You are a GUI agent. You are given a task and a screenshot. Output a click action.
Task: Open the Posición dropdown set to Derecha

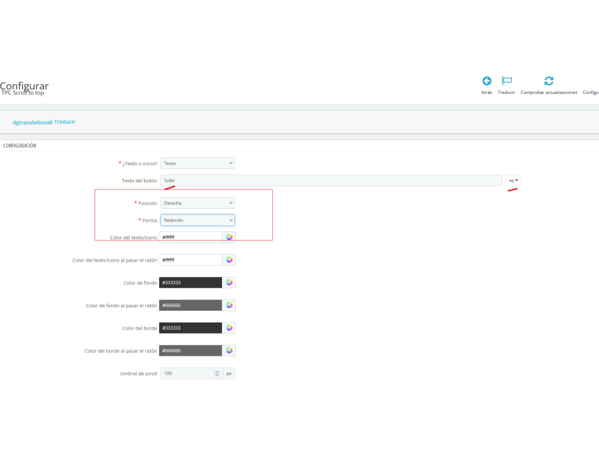pyautogui.click(x=197, y=203)
